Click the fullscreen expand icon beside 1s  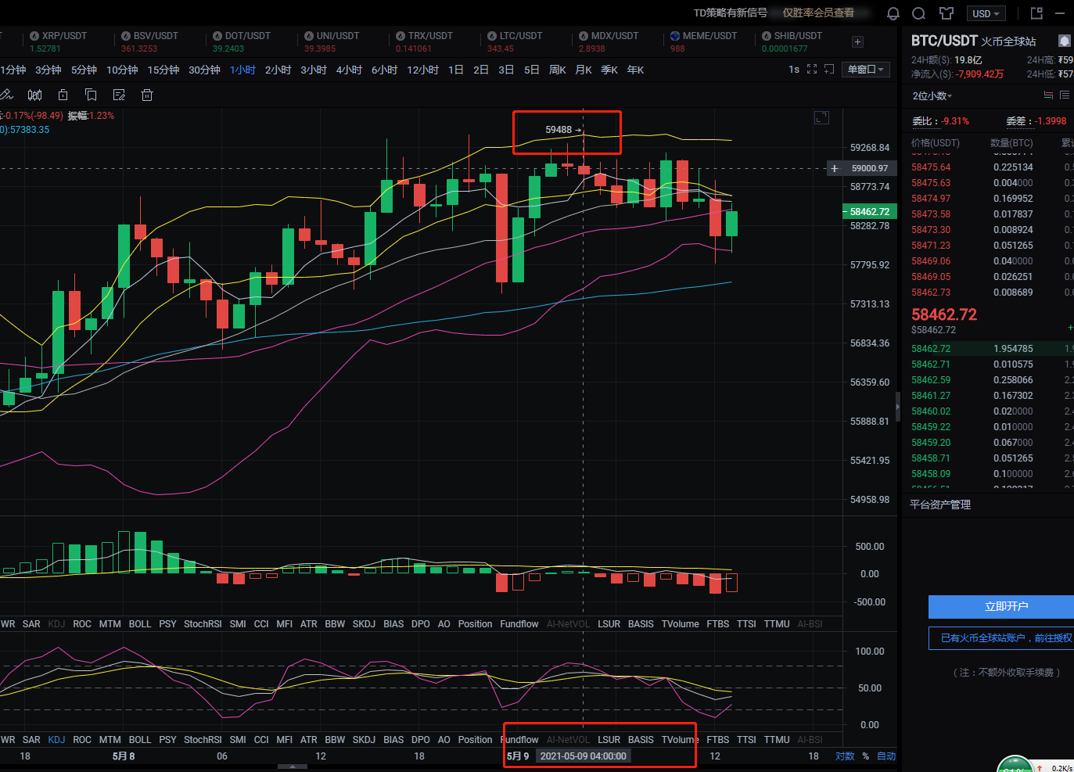click(812, 70)
